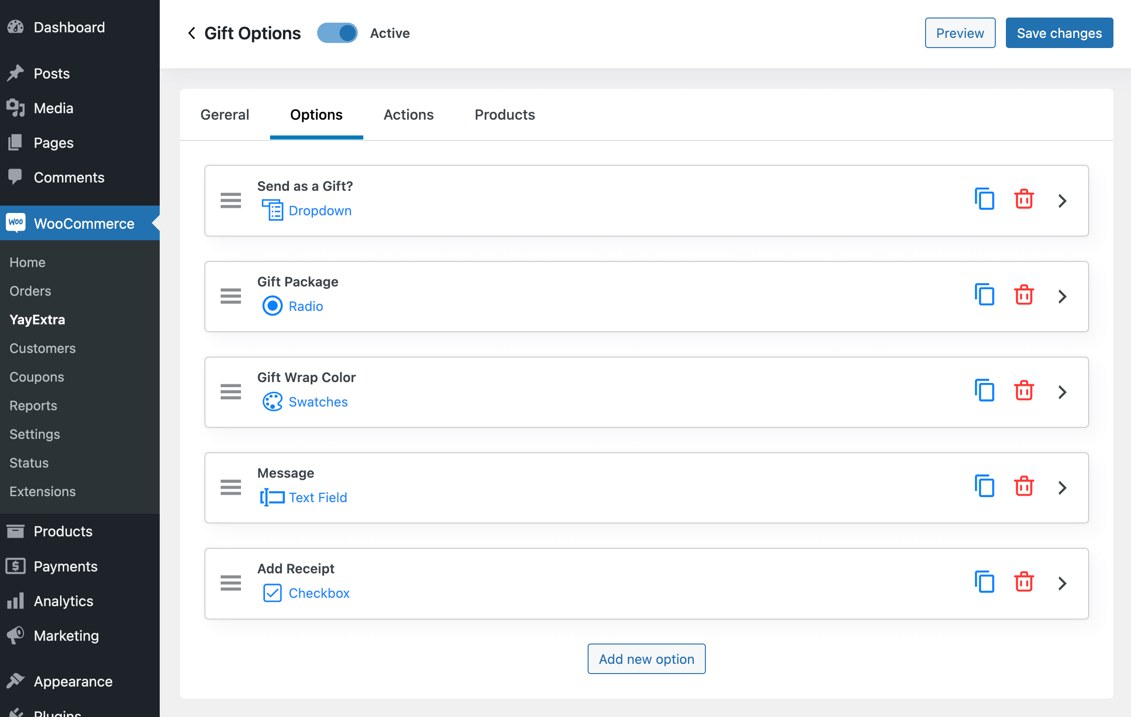Select the Options tab
Viewport: 1131px width, 717px height.
pos(316,115)
